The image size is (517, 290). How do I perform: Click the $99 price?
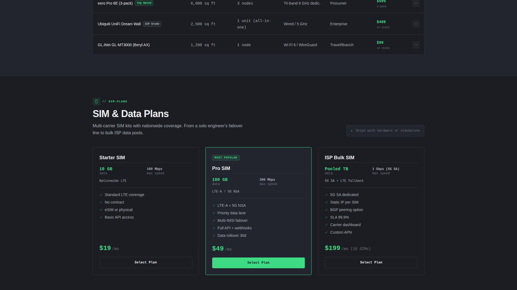(380, 42)
